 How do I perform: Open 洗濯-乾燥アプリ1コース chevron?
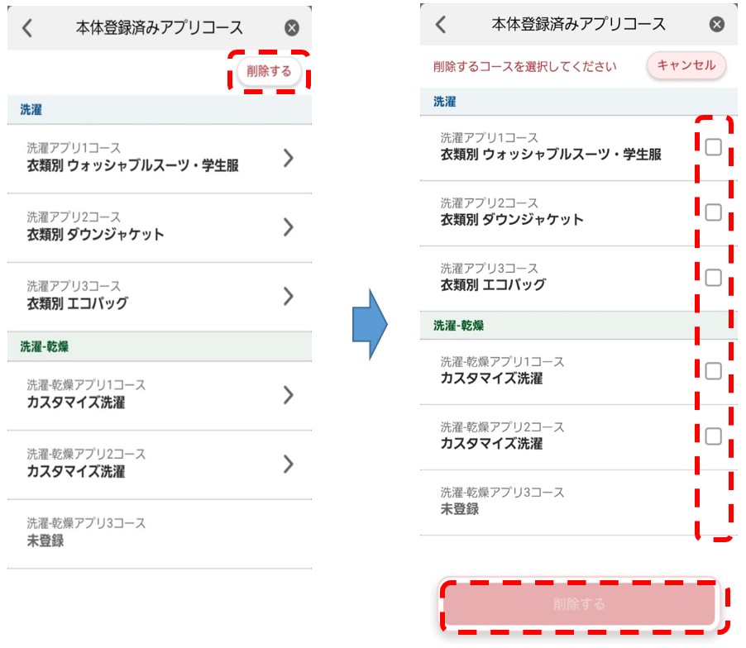click(x=289, y=394)
